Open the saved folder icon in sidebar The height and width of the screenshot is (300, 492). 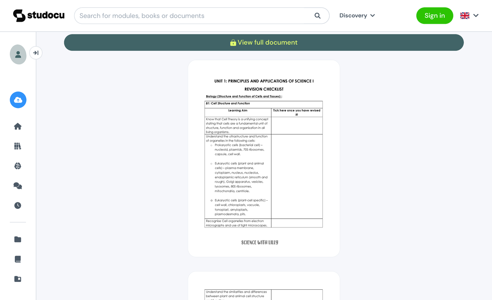[18, 239]
